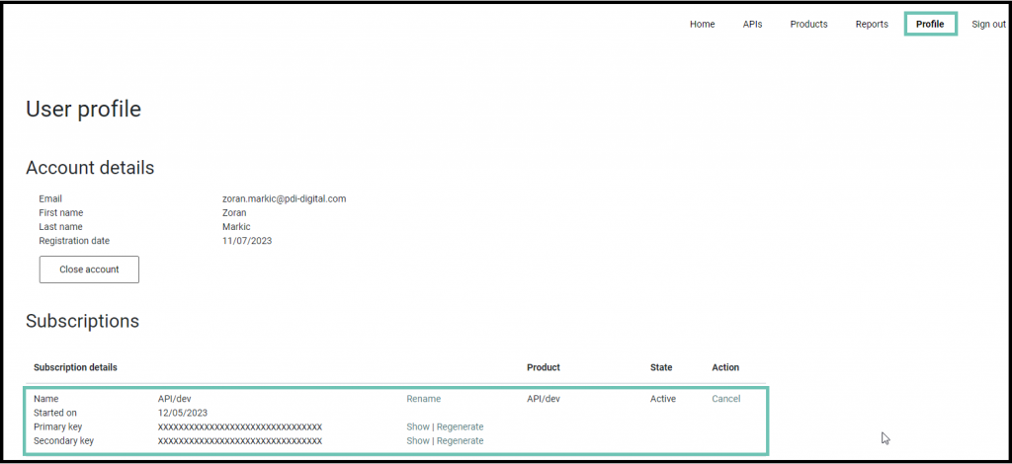Open the APIs navigation item
Screen dimensions: 1012x464
tap(752, 24)
